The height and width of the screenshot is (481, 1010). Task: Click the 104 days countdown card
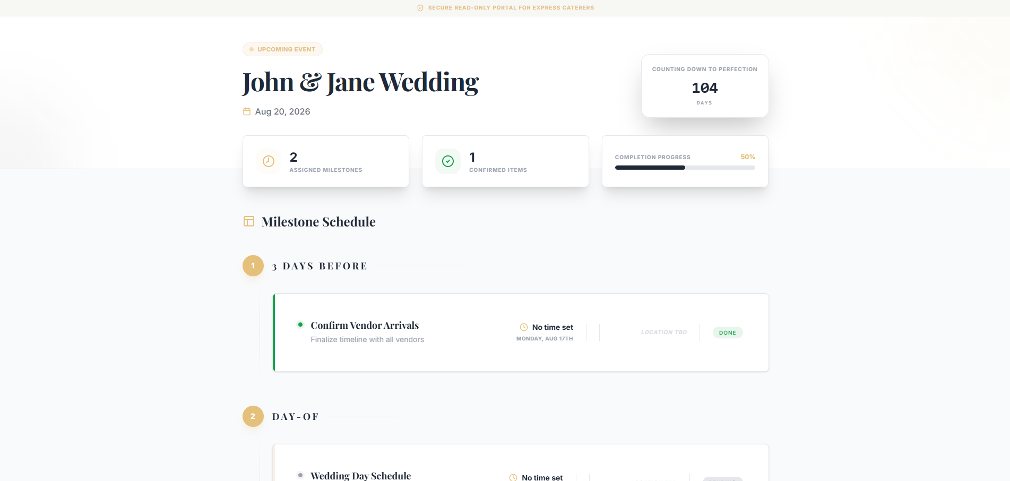[705, 86]
